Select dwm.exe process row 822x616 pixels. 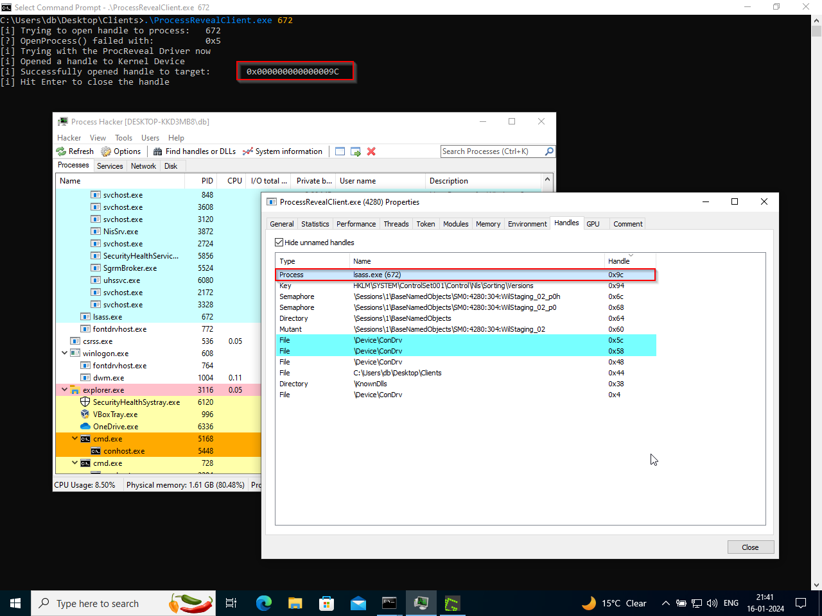point(159,378)
